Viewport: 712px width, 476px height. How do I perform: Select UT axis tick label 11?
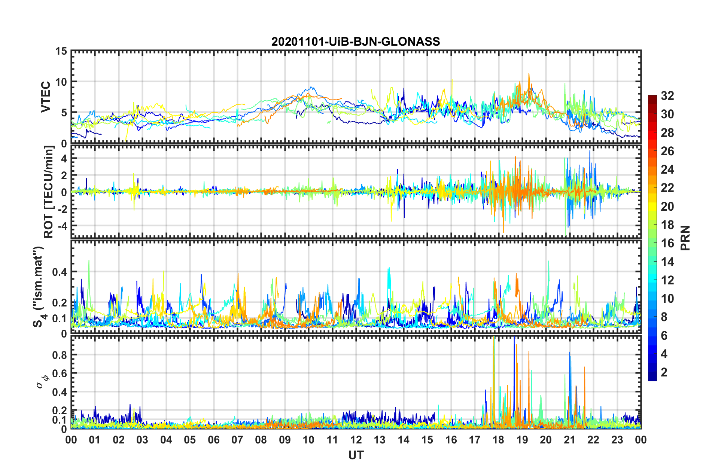pyautogui.click(x=332, y=440)
